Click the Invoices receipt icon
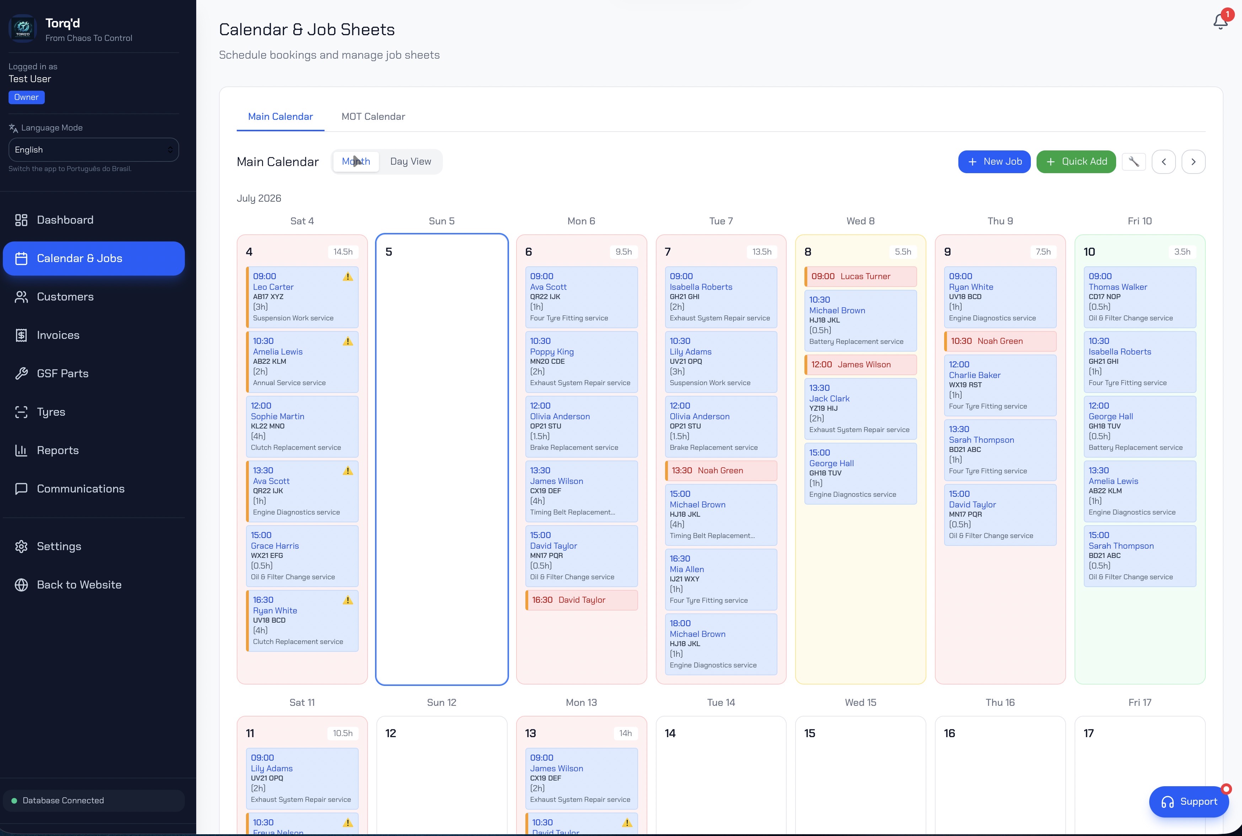Viewport: 1242px width, 836px height. pos(21,335)
